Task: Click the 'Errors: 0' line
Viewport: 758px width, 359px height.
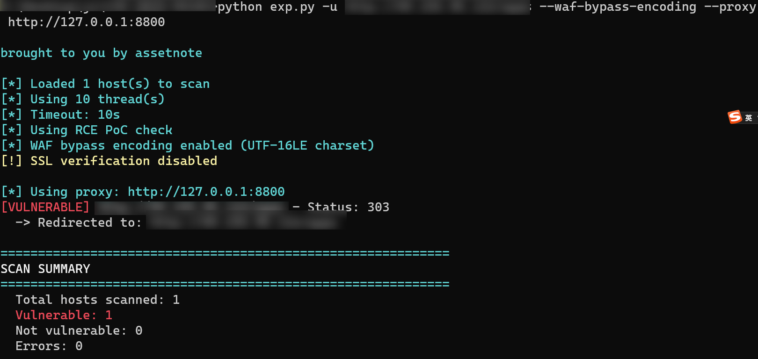Action: [49, 346]
